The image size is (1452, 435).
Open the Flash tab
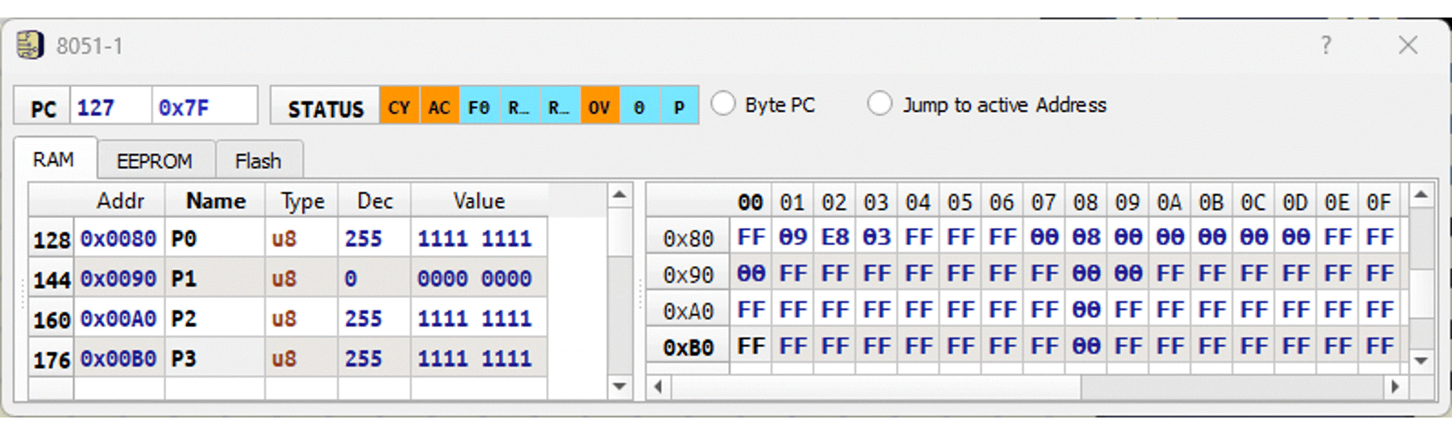(x=258, y=161)
